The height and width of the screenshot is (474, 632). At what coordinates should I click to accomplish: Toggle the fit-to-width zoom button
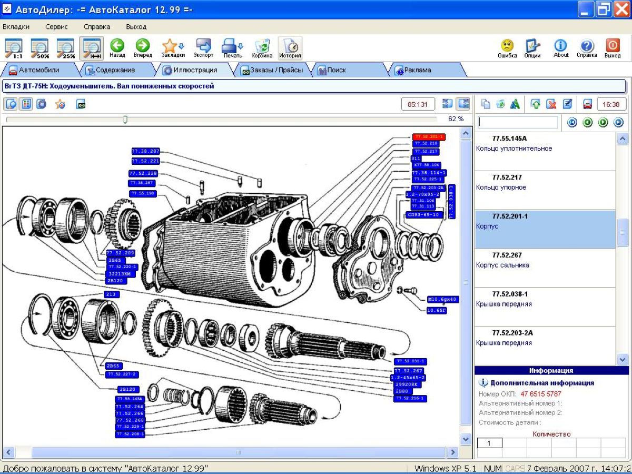pos(91,48)
